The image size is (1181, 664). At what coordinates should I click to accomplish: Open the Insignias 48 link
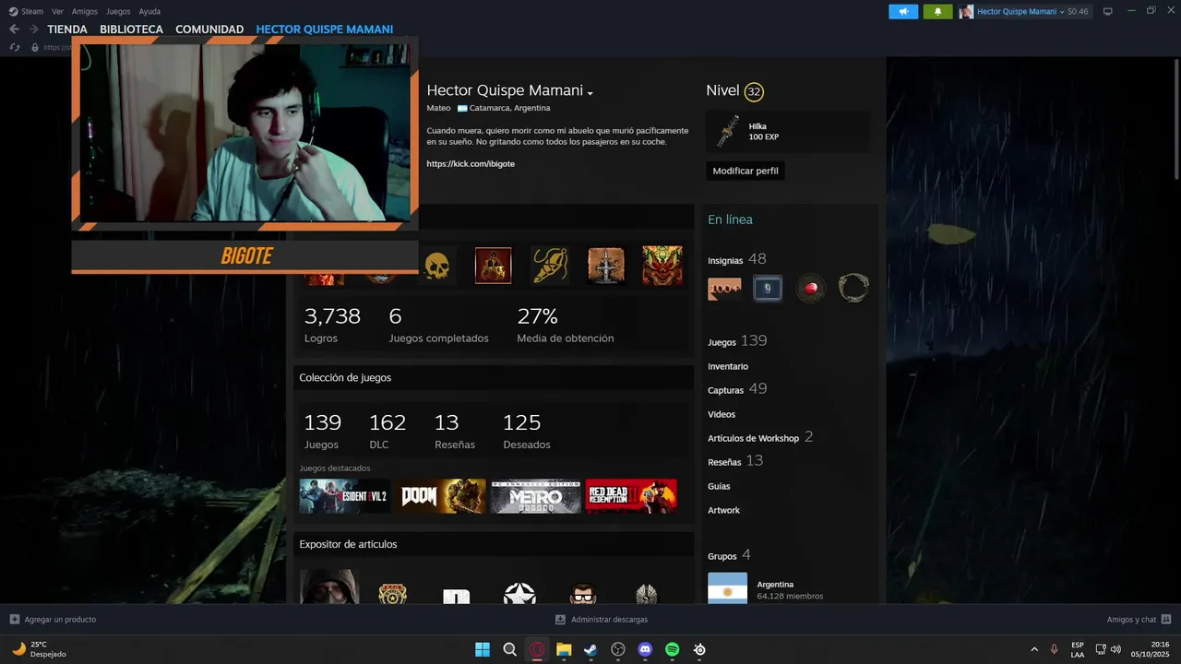point(737,259)
